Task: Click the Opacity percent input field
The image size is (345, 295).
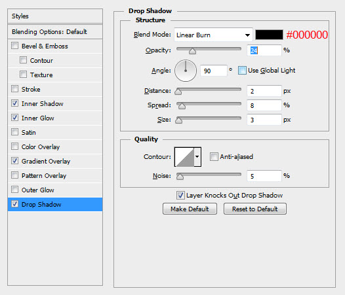Action: (x=264, y=50)
